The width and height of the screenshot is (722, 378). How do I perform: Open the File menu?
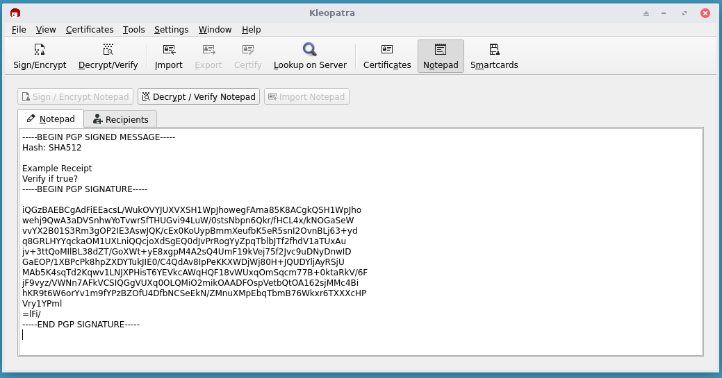click(19, 29)
